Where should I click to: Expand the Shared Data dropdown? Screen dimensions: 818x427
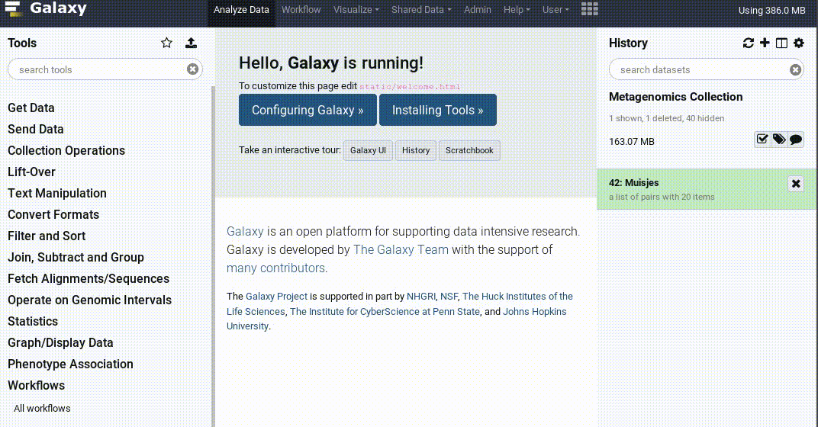click(421, 10)
